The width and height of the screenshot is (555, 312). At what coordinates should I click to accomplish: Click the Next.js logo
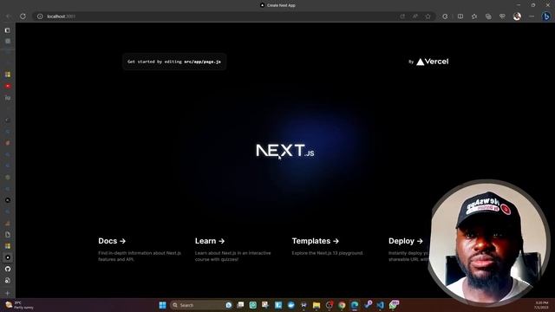(x=285, y=150)
